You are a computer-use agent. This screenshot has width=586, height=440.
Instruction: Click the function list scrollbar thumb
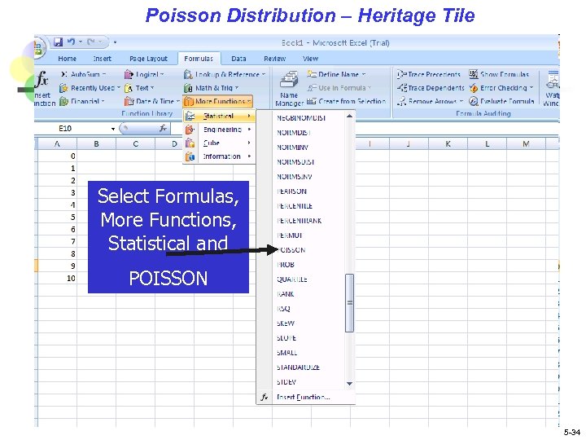349,303
